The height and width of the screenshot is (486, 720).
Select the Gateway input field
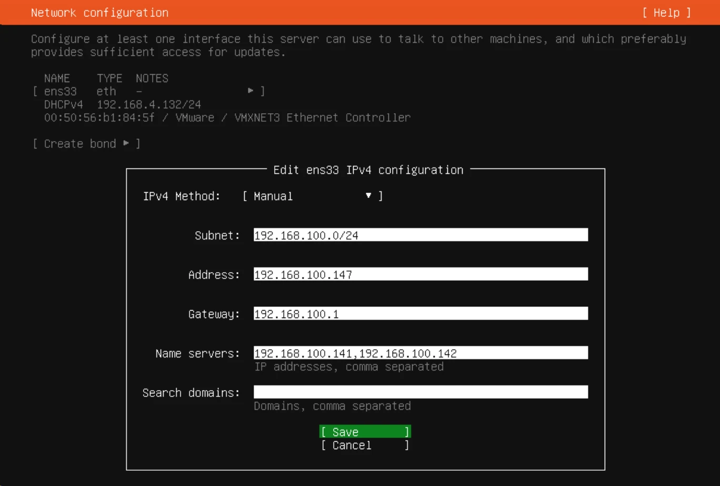click(x=420, y=314)
